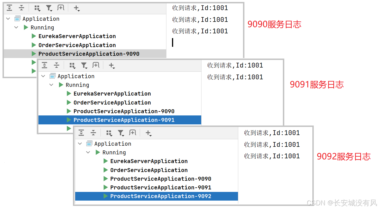
Task: Select EurekaServerApplication in 9090 window
Action: point(85,36)
